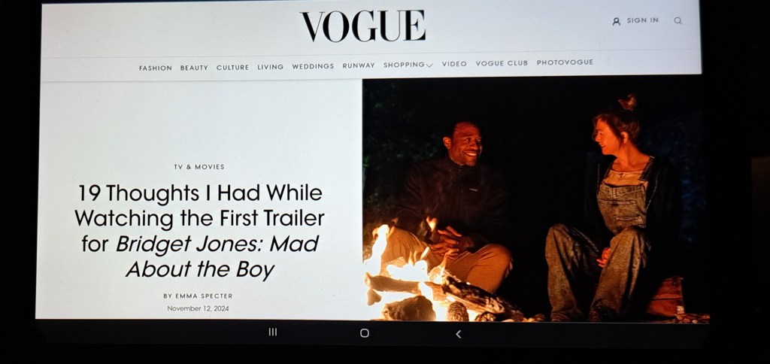Image resolution: width=770 pixels, height=364 pixels.
Task: Click the VOGUE logo
Action: pos(363,26)
